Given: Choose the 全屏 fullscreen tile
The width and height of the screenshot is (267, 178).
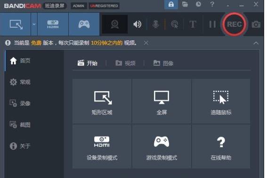Looking at the screenshot, I should coord(162,101).
